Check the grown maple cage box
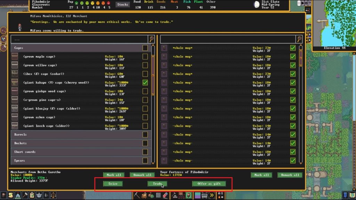The image size is (356, 200). (x=145, y=57)
